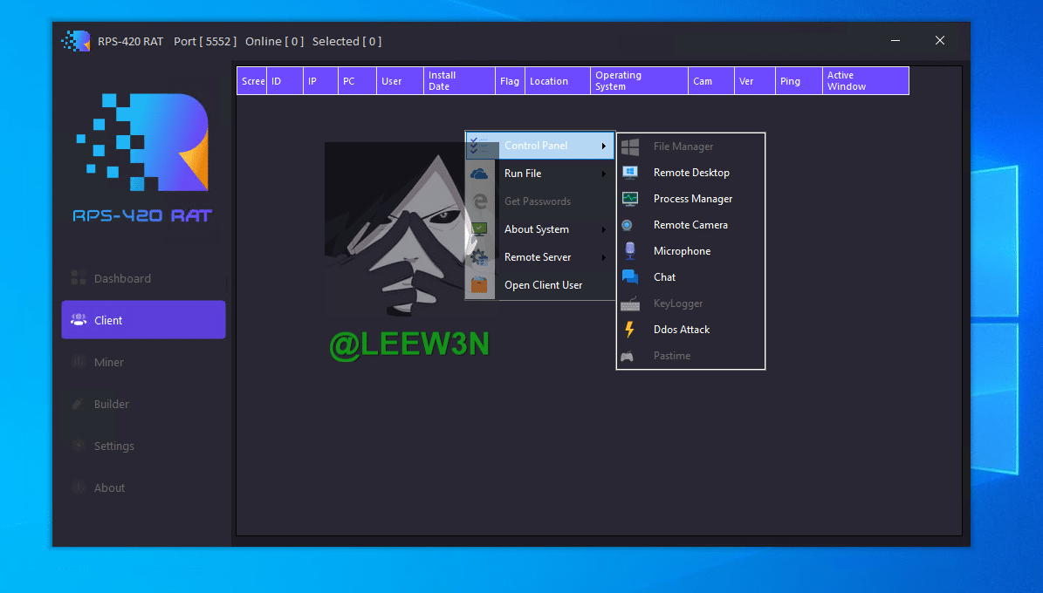Click the lightning bolt Ddos icon

point(629,330)
